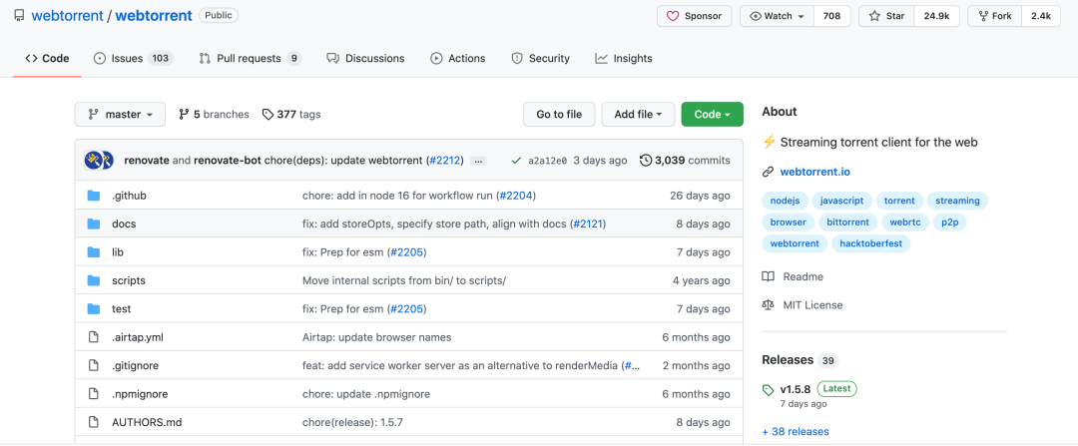
Task: Click the link icon beside webtorrent.io
Action: tap(768, 172)
